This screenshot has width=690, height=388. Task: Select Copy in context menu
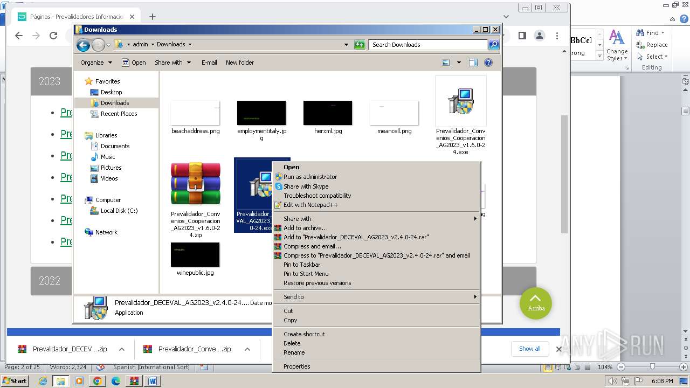376,320
